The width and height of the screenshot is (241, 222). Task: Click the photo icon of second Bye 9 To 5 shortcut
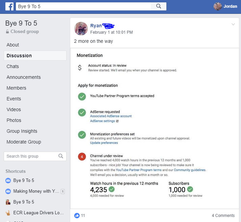click(x=8, y=202)
